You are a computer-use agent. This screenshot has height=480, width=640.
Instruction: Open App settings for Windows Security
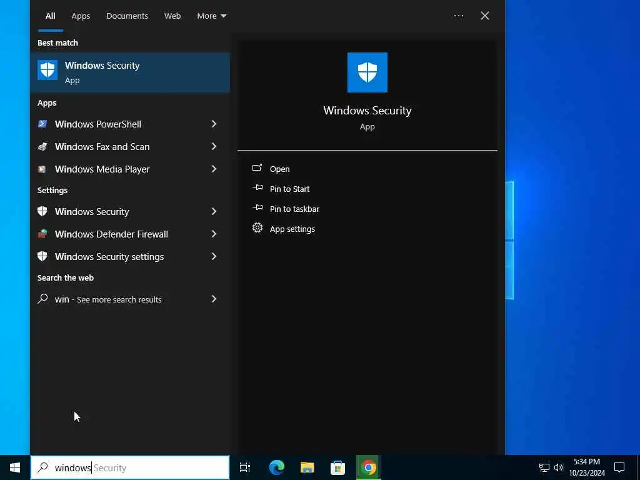tap(292, 229)
